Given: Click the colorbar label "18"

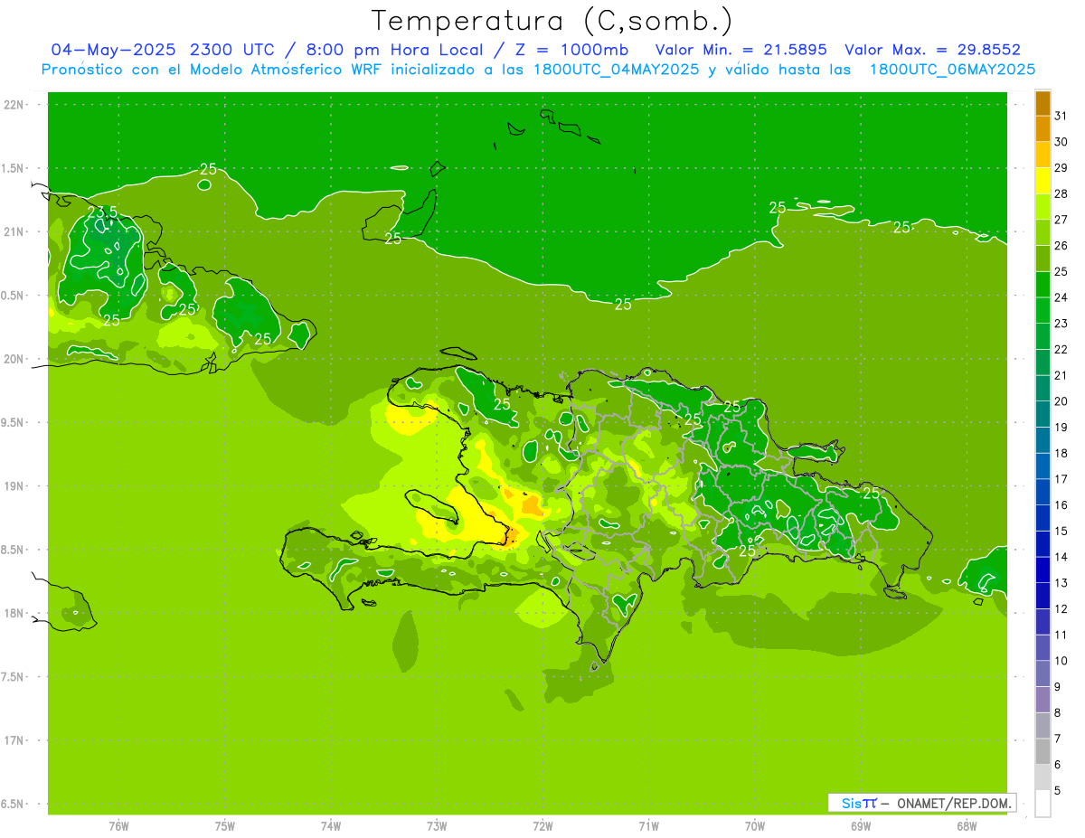Looking at the screenshot, I should (1061, 454).
